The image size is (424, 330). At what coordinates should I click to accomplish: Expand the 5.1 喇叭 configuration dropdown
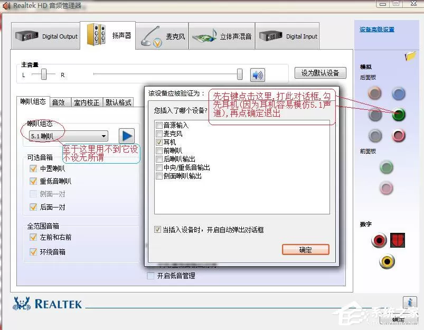[x=69, y=136]
